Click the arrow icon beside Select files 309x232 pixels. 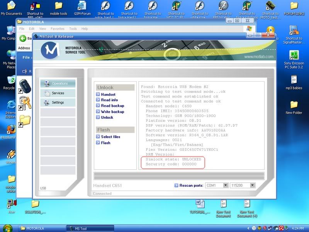click(x=98, y=136)
